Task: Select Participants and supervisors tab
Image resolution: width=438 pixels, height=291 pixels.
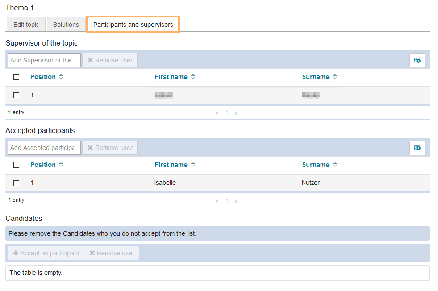Action: point(133,25)
